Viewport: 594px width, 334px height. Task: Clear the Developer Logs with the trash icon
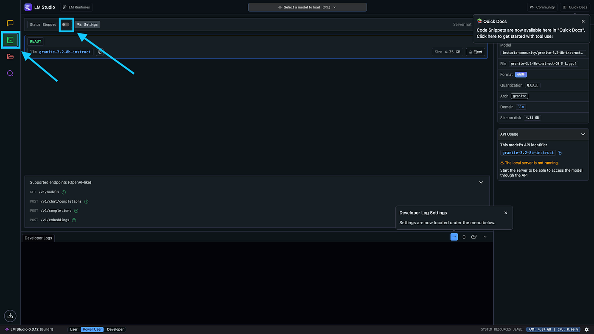(464, 237)
